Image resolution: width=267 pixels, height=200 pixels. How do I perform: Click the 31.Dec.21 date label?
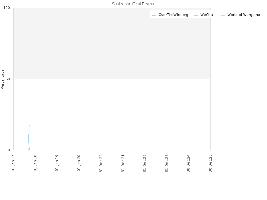point(123,163)
